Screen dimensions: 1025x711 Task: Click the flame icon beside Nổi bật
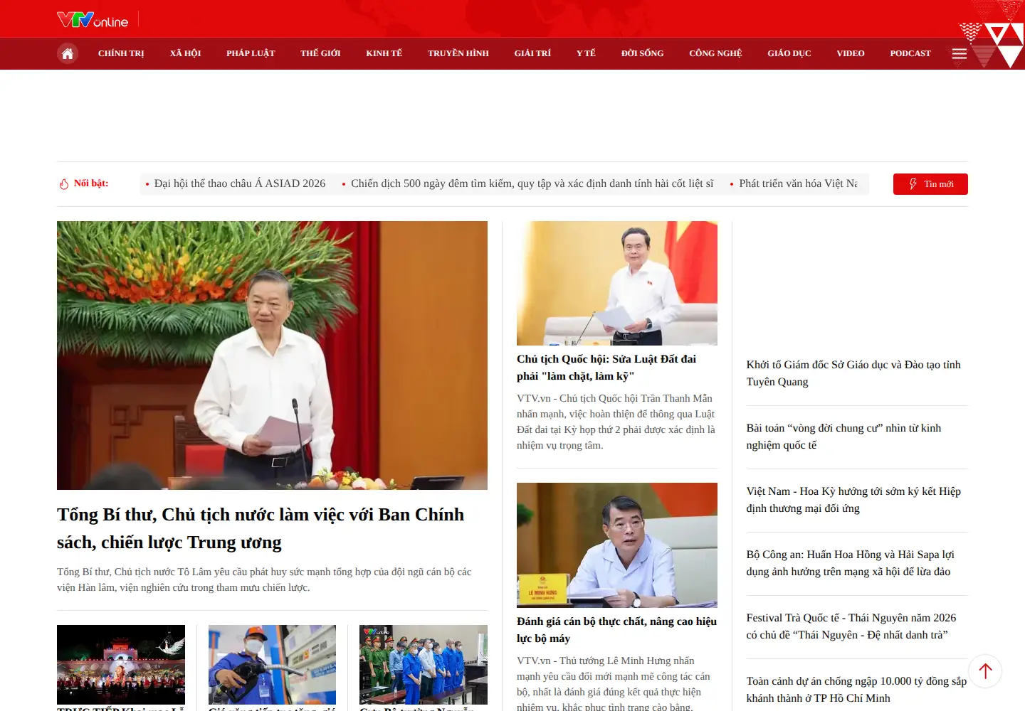pos(64,184)
